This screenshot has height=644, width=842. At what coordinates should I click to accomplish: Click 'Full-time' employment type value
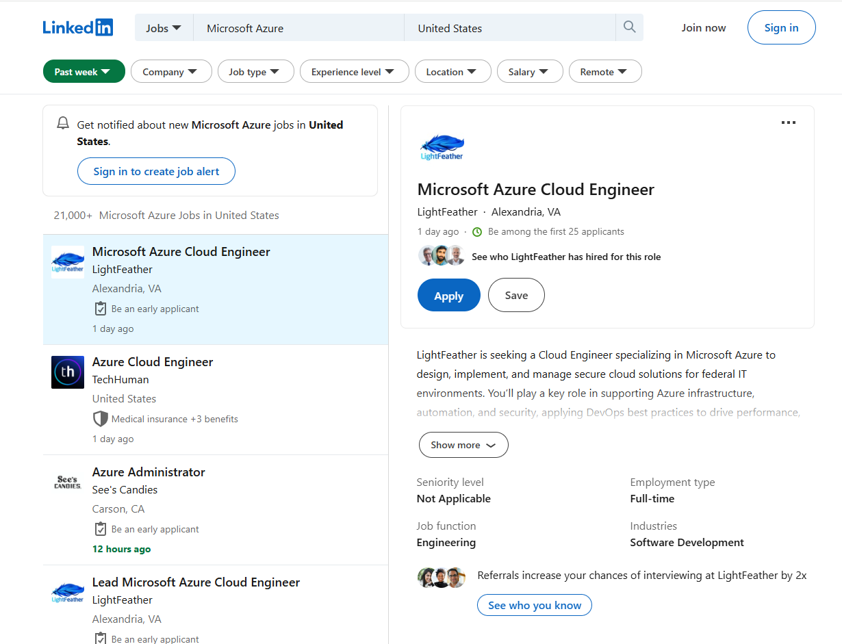click(x=652, y=498)
